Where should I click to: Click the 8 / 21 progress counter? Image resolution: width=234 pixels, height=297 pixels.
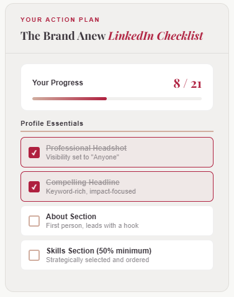point(187,83)
